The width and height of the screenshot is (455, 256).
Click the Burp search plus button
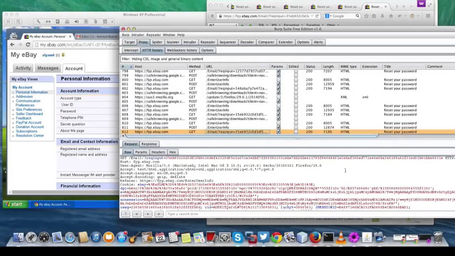click(x=148, y=214)
